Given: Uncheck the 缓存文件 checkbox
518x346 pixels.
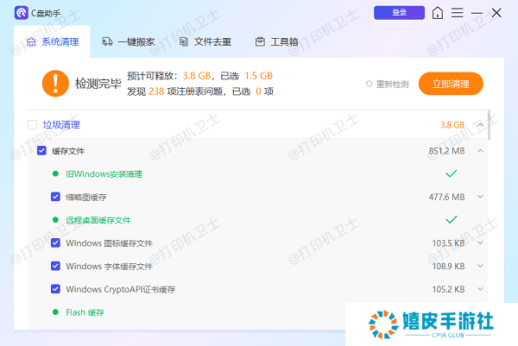Looking at the screenshot, I should tap(41, 151).
